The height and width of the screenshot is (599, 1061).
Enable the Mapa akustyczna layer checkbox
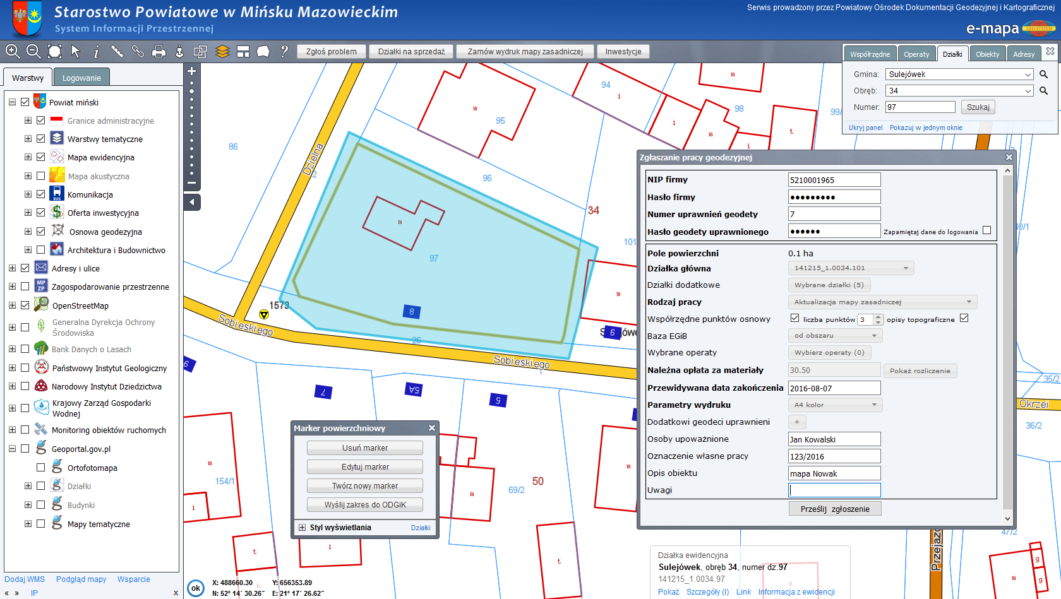point(41,176)
